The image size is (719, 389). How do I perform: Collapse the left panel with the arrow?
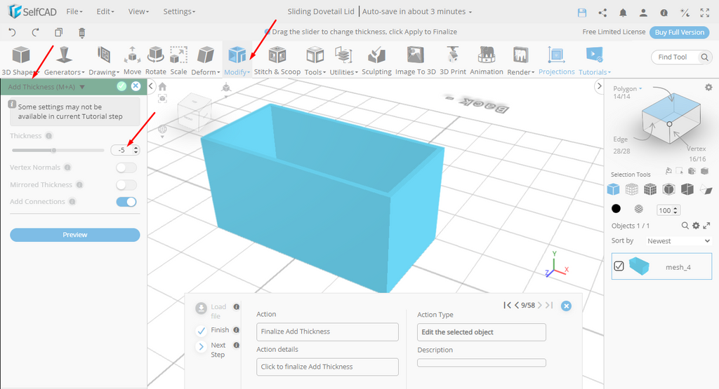(x=151, y=86)
